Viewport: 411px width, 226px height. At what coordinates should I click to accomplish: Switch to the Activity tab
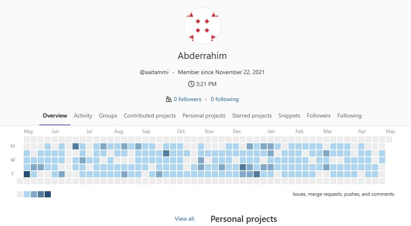coord(83,115)
